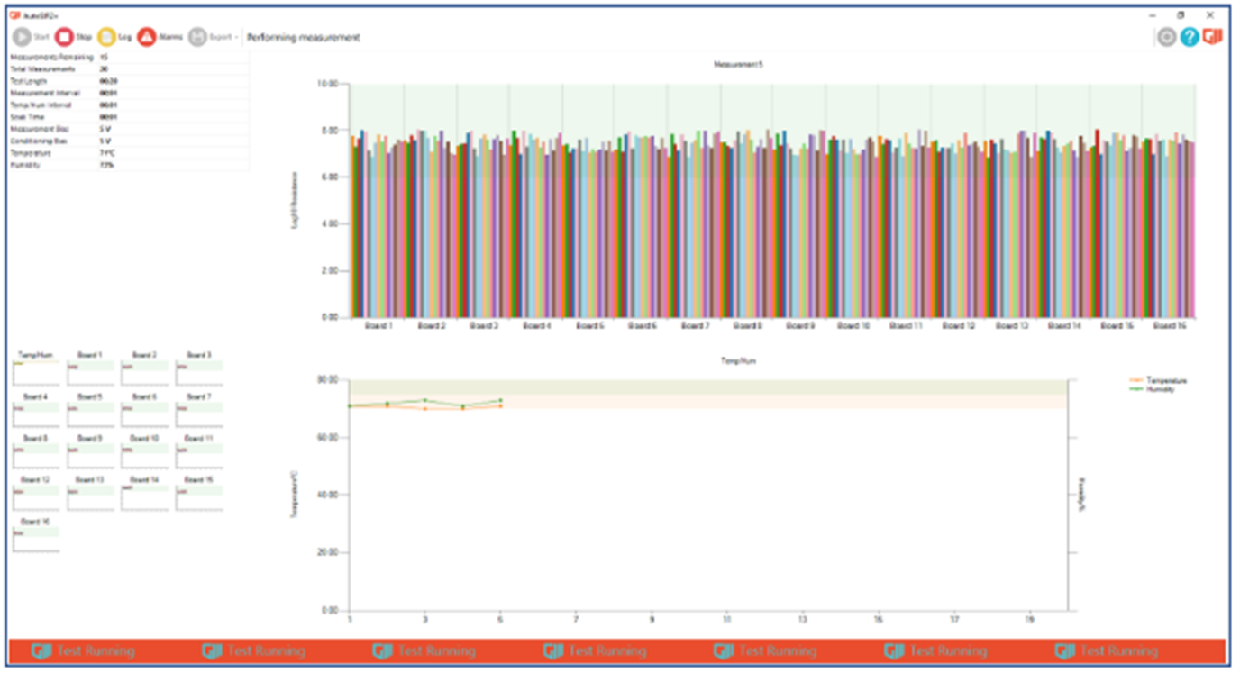Open the Alarms warning triangle icon
The width and height of the screenshot is (1240, 673).
(147, 38)
